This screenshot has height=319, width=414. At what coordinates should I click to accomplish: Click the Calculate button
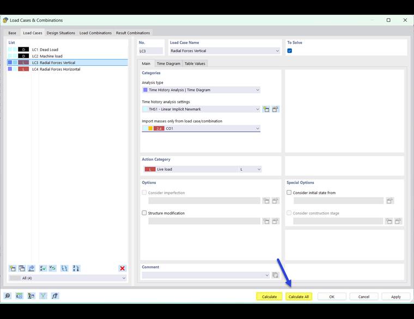(x=269, y=297)
